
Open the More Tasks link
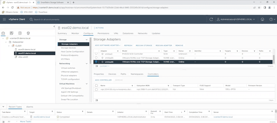click(25, 121)
